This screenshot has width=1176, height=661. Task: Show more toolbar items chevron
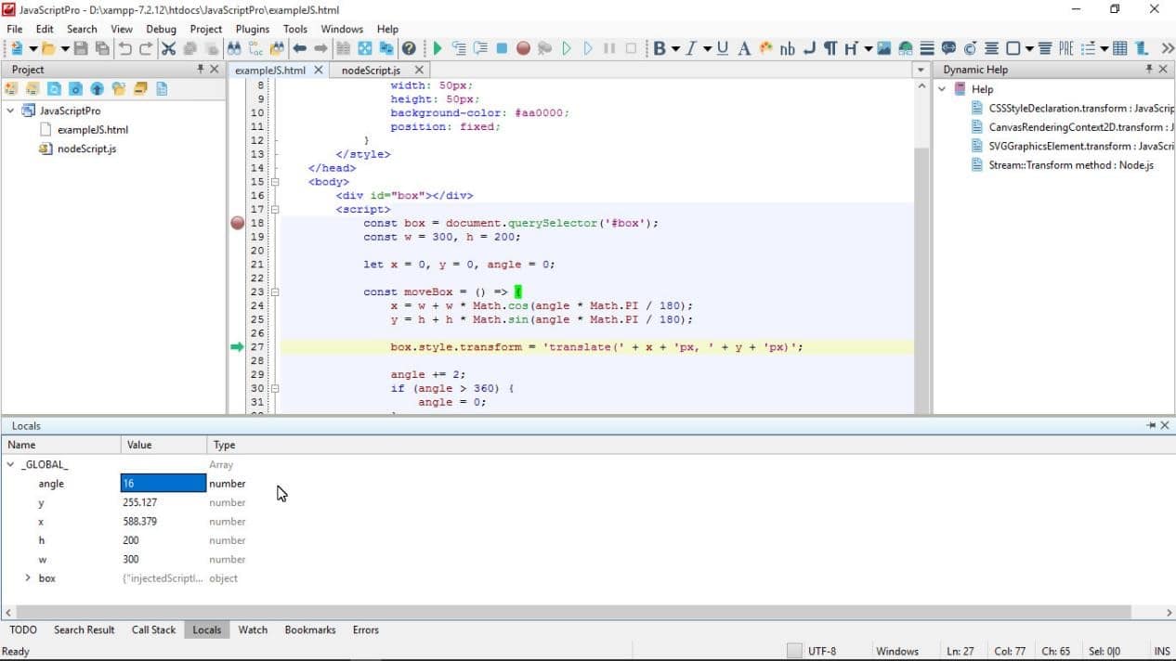(x=1167, y=48)
